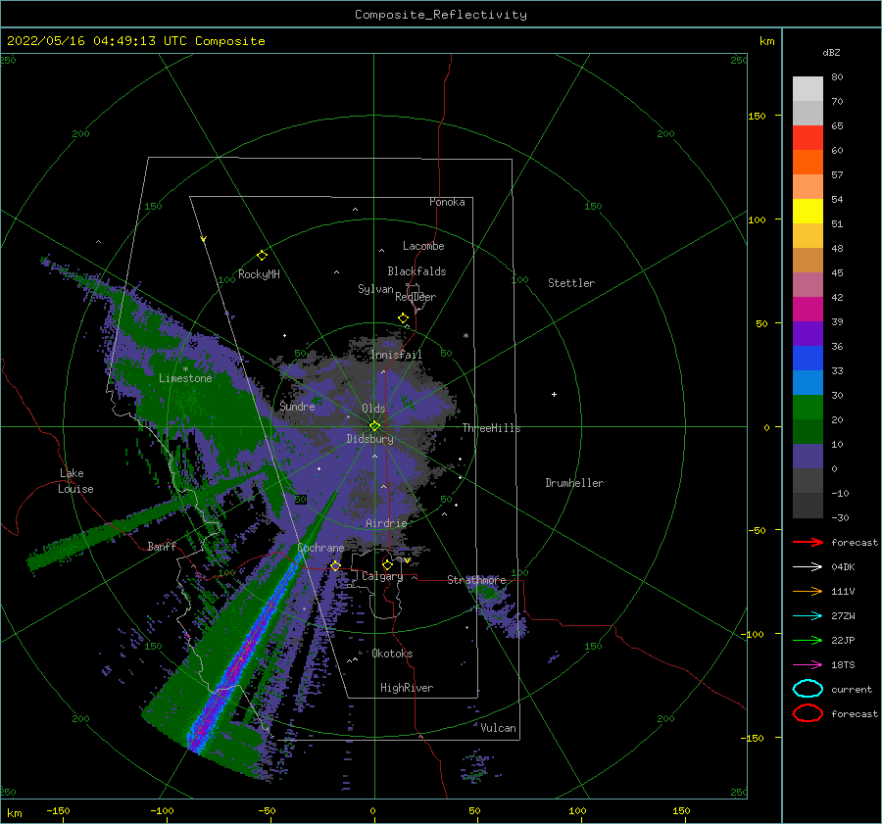Click the -150 tick on bottom axis
This screenshot has height=824, width=882.
coord(58,810)
